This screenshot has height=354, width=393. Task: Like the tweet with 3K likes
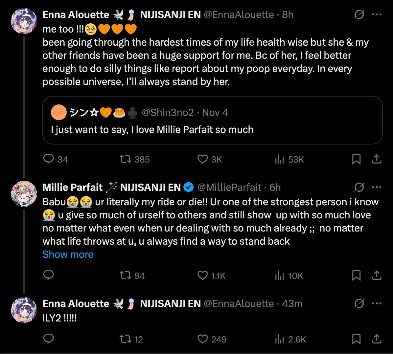tap(202, 159)
